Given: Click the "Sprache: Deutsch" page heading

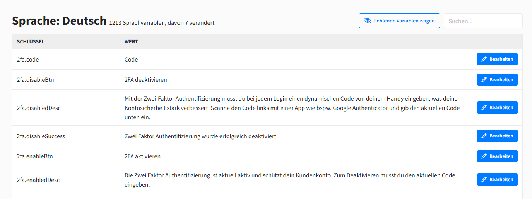Looking at the screenshot, I should coord(59,21).
